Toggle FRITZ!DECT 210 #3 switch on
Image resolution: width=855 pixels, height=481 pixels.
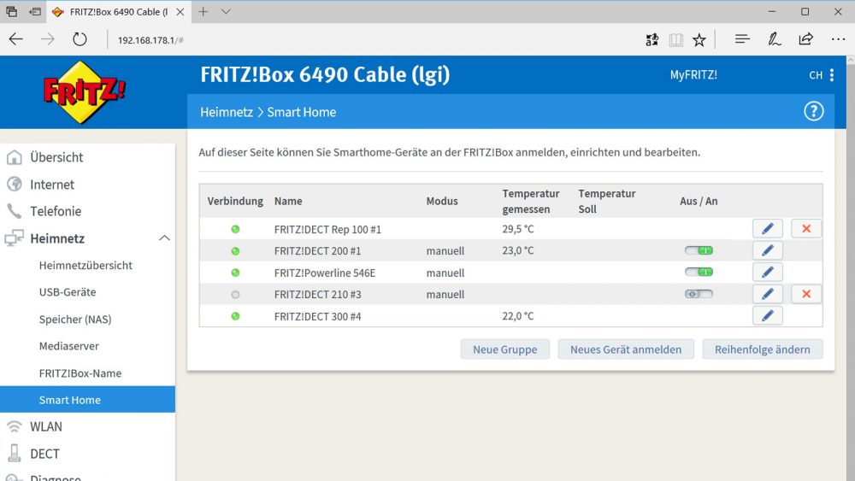coord(699,294)
